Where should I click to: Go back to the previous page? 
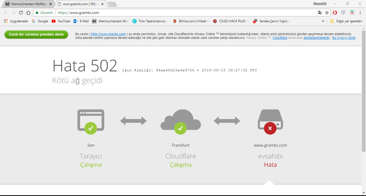(6, 13)
